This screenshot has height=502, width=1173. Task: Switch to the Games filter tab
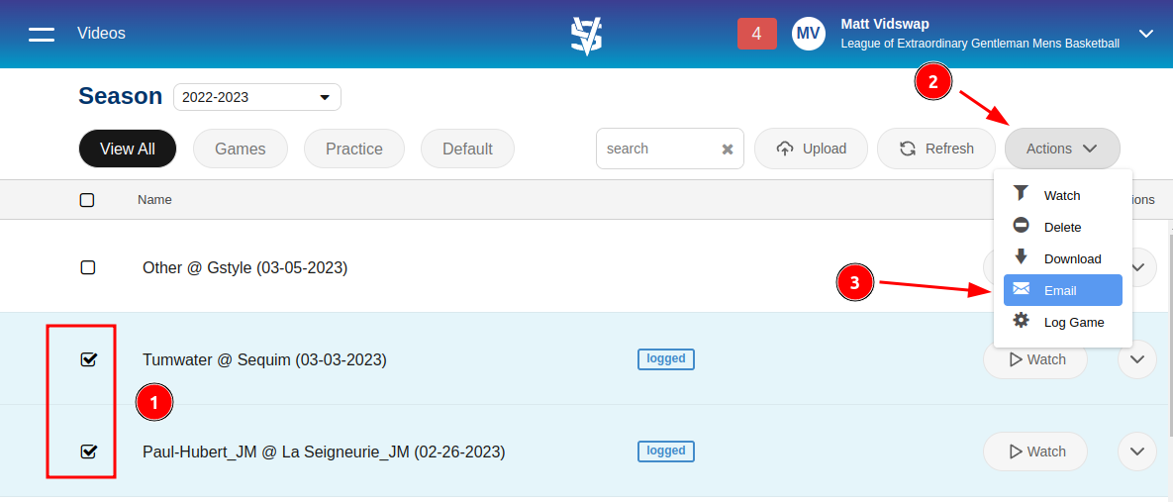pos(241,149)
